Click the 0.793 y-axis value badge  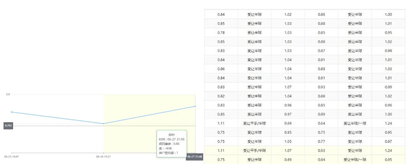coord(8,126)
